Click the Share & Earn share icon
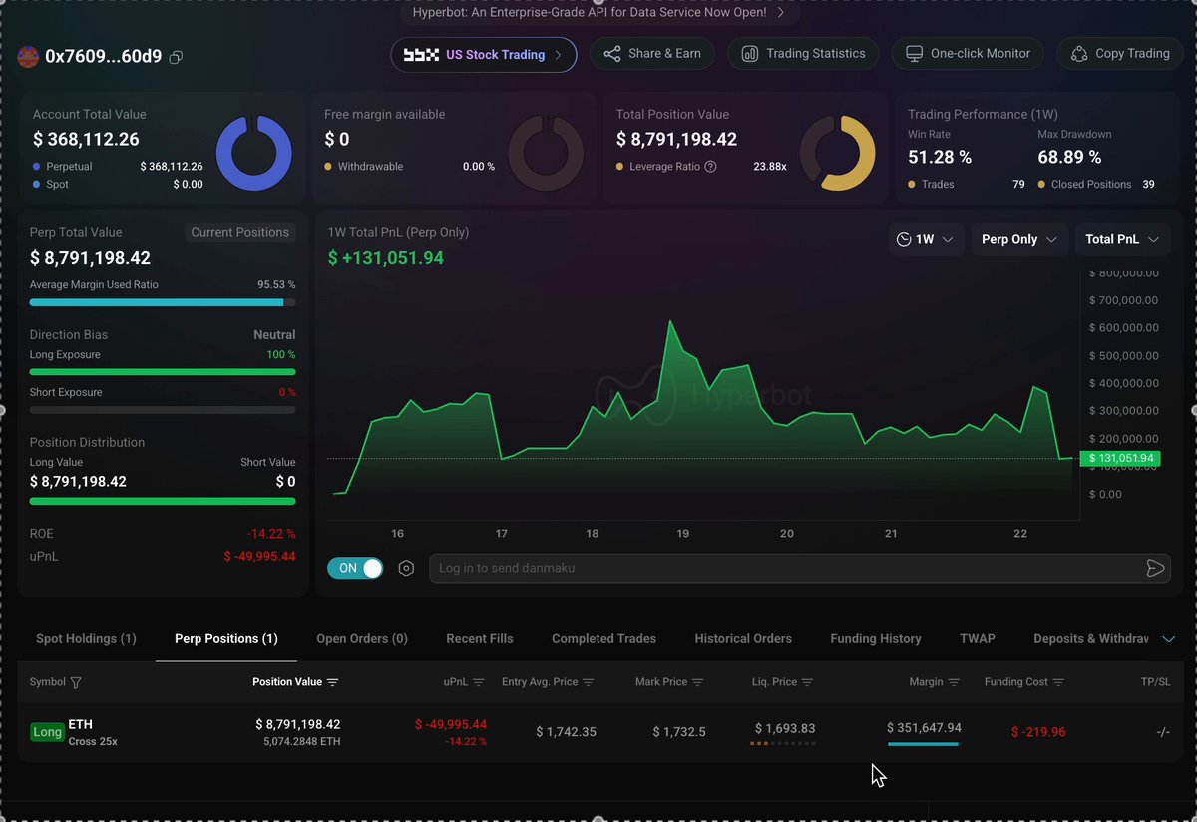Image resolution: width=1197 pixels, height=822 pixels. tap(612, 54)
